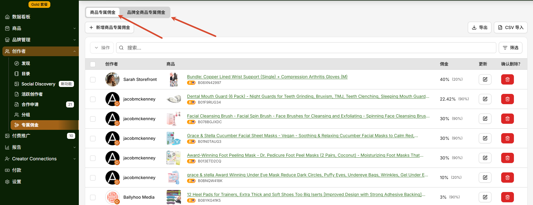Image resolution: width=533 pixels, height=205 pixels.
Task: Delete the Sarah Storefront commission row
Action: coord(508,79)
